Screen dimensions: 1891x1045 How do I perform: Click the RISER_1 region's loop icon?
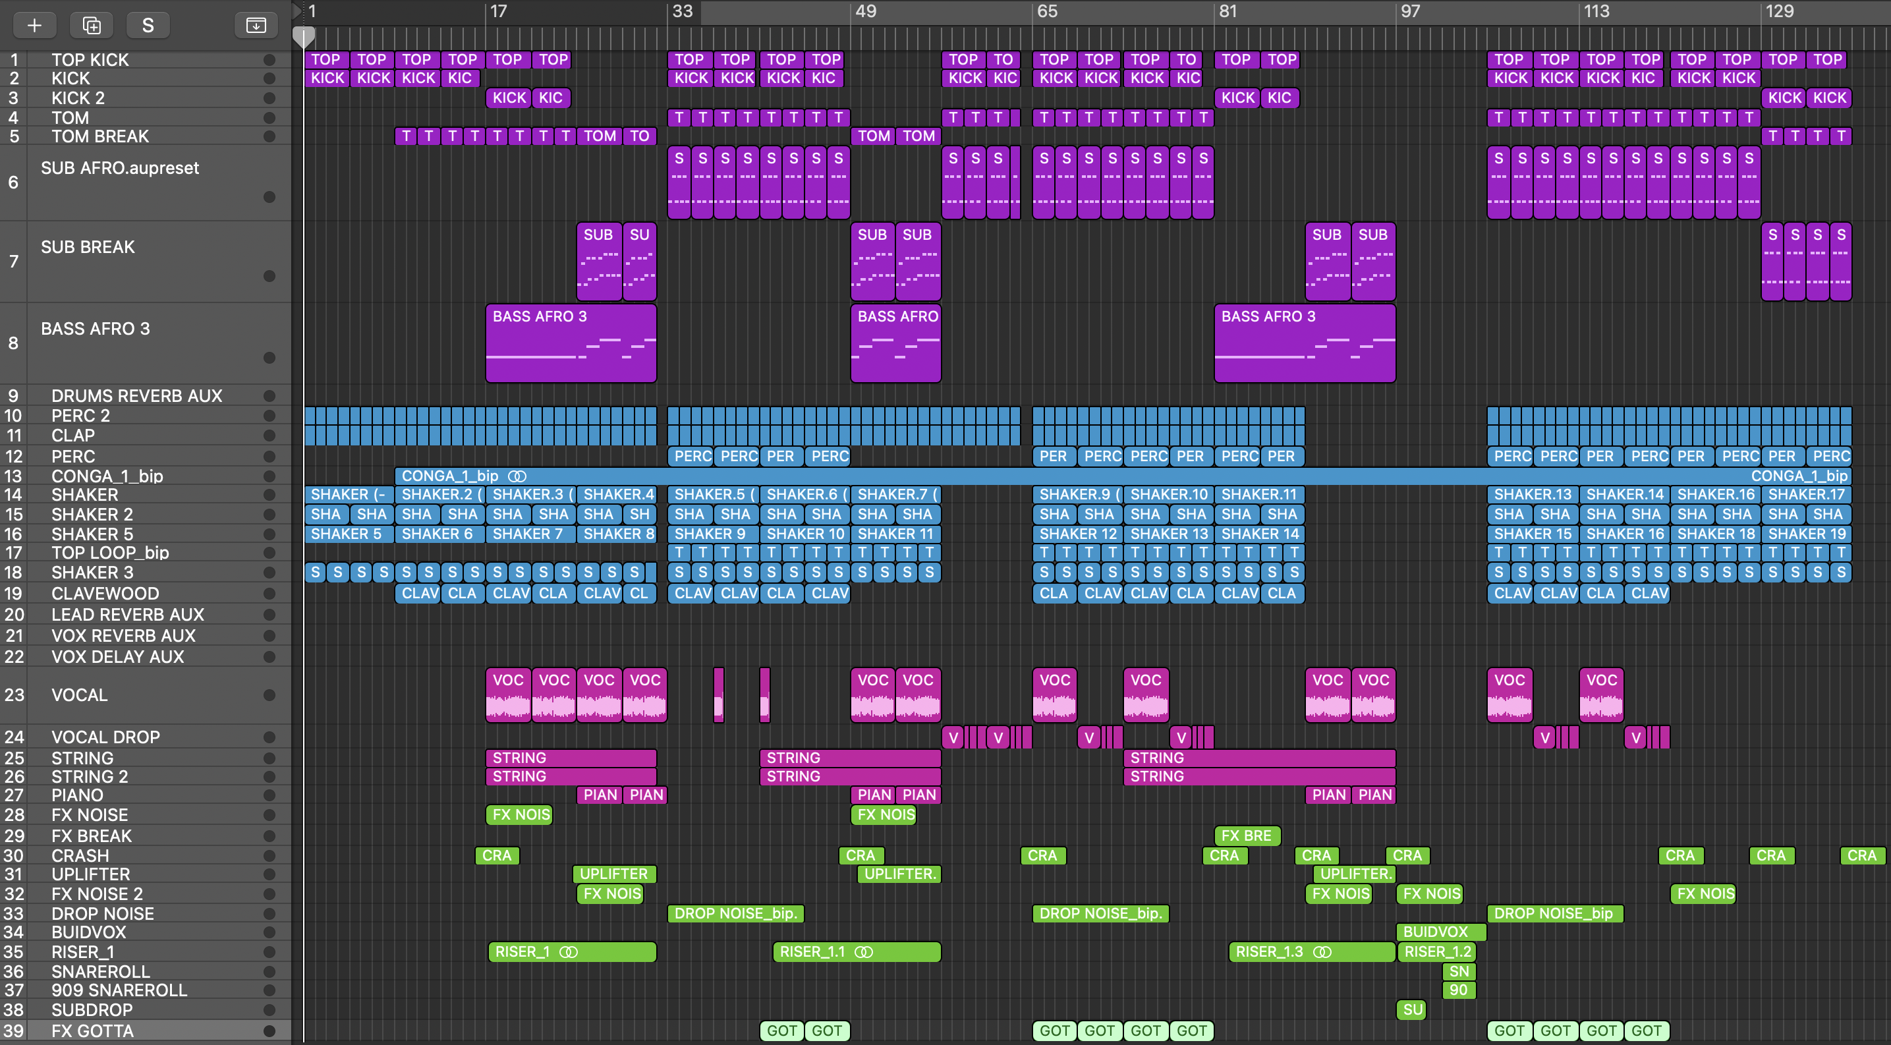coord(569,952)
